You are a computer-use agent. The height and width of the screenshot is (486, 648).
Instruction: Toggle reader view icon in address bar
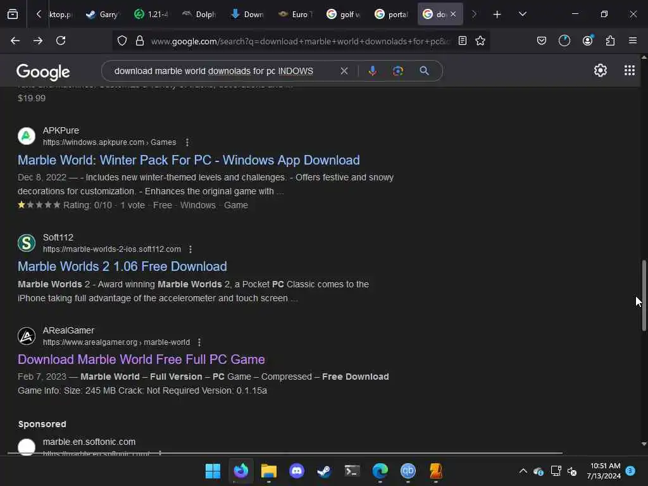tap(463, 41)
